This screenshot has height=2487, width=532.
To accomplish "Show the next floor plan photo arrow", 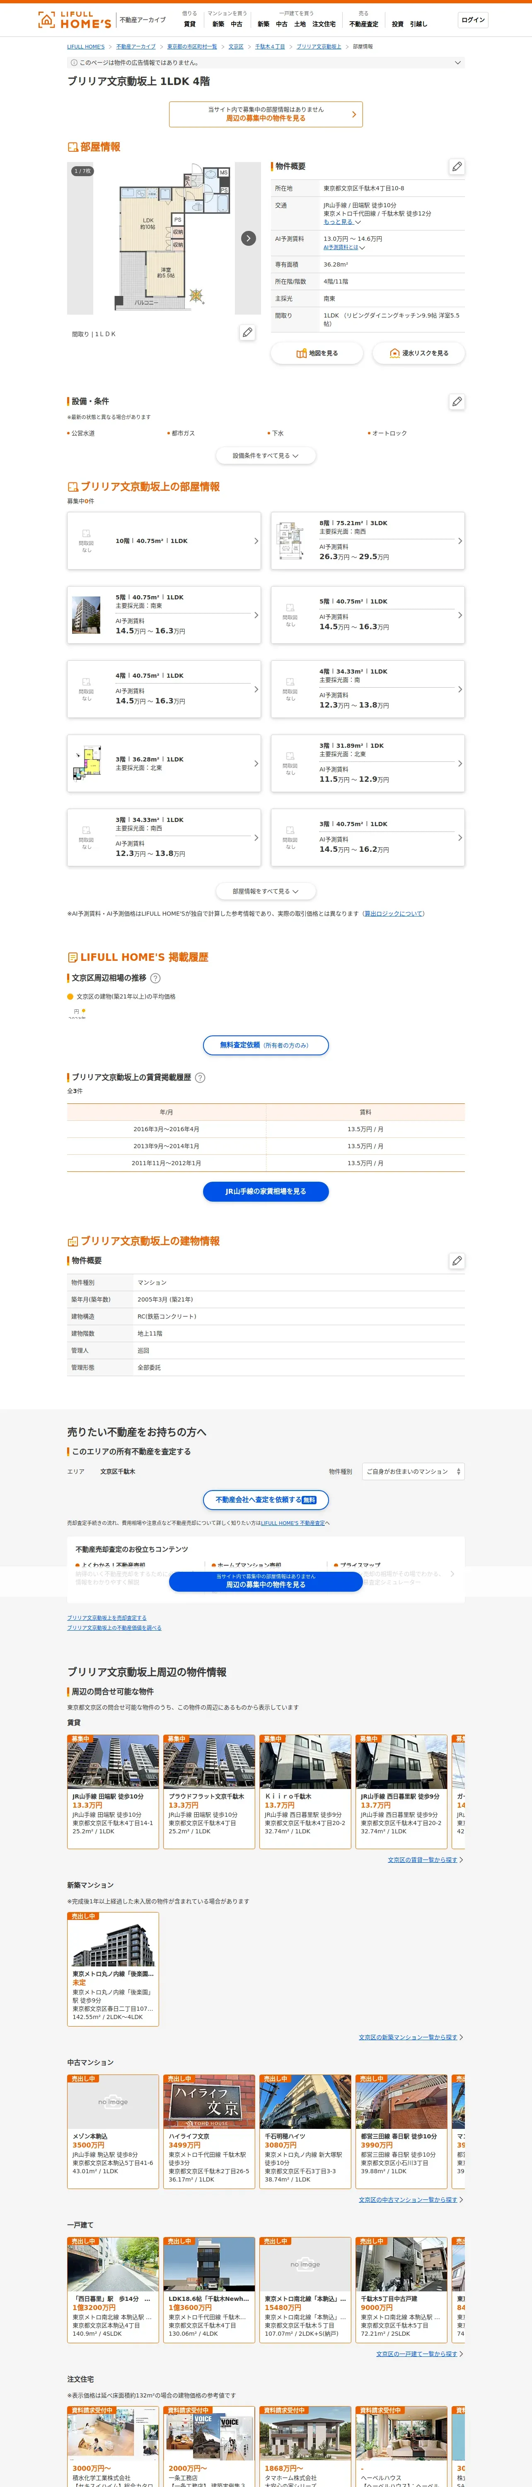I will pos(248,238).
